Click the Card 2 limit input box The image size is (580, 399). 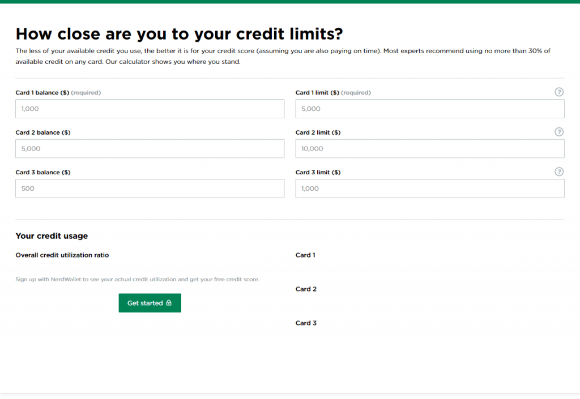coord(429,148)
